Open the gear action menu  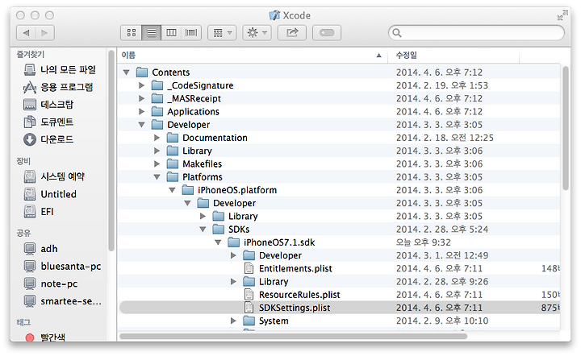[257, 33]
